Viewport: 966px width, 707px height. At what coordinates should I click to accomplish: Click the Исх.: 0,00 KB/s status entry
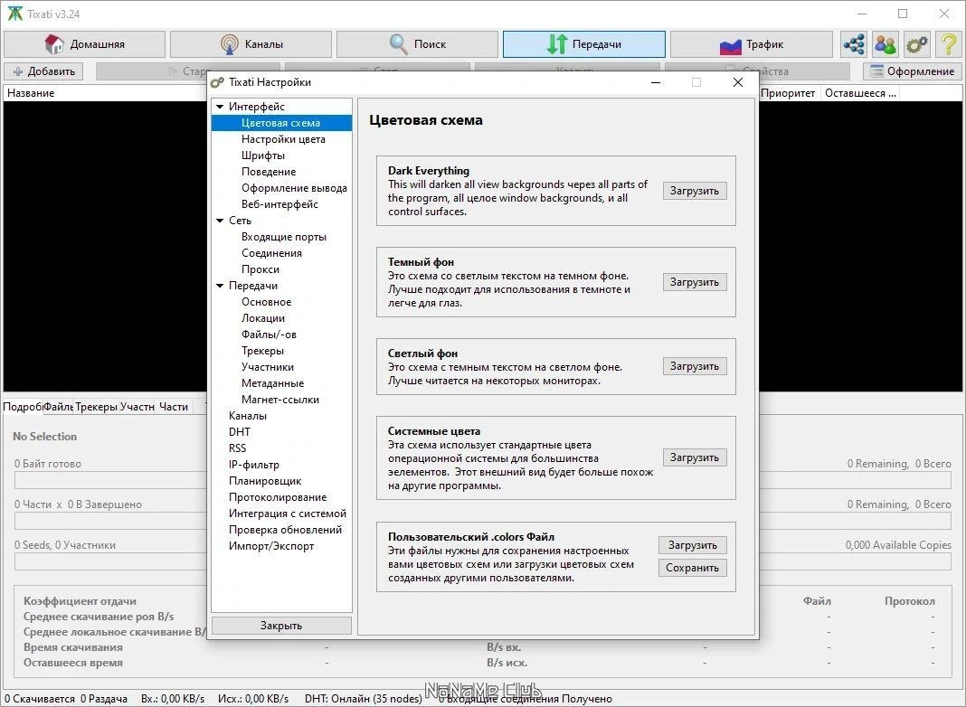point(253,699)
